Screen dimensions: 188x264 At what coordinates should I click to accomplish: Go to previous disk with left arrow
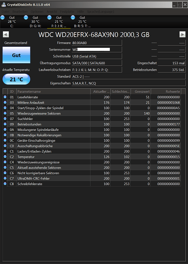[x=6, y=35]
